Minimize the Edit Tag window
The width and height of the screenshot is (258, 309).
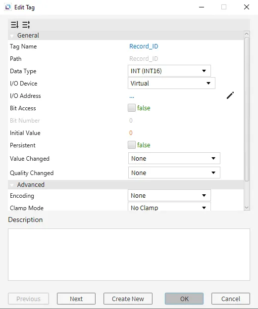202,7
